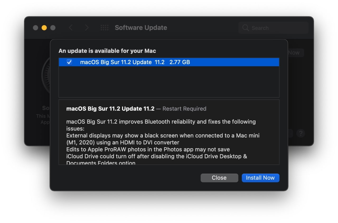
Task: Click the forward navigation chevron
Action: 87,27
